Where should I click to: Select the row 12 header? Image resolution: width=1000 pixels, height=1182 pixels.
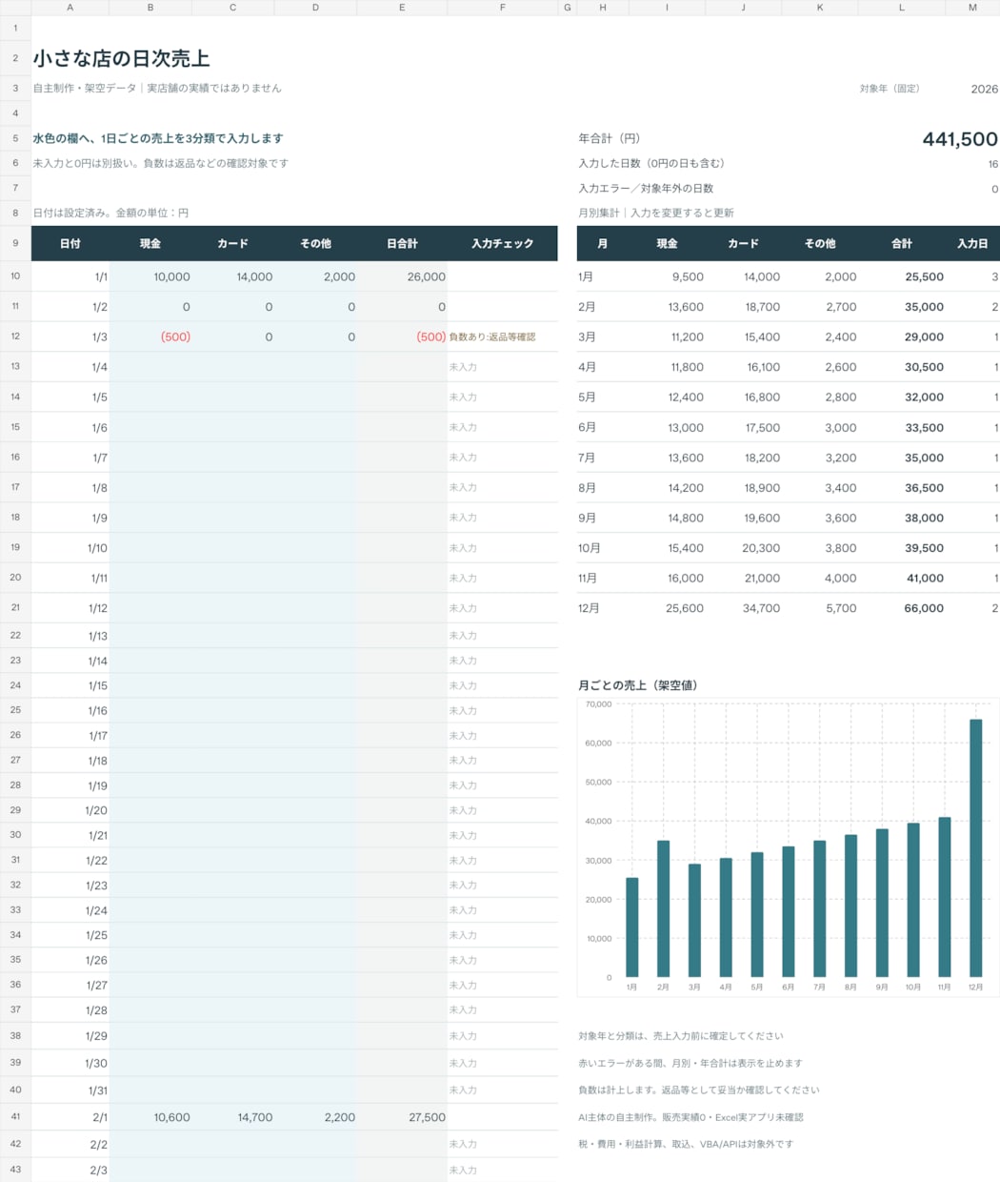(x=15, y=336)
